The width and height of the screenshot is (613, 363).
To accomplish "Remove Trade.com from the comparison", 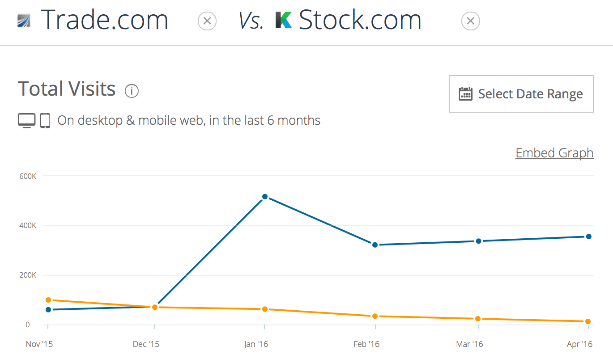I will point(207,21).
